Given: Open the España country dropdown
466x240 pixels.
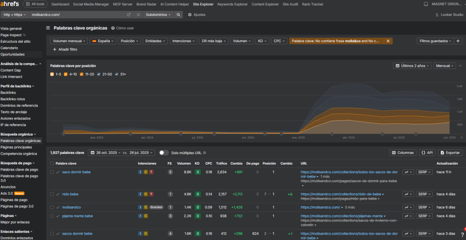Looking at the screenshot, I should click(103, 41).
